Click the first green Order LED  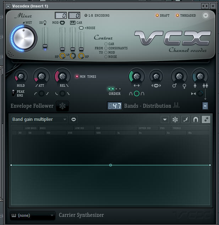(109, 89)
